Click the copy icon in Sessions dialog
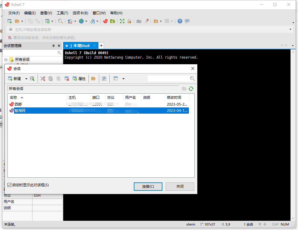The image size is (298, 230). coord(51,79)
